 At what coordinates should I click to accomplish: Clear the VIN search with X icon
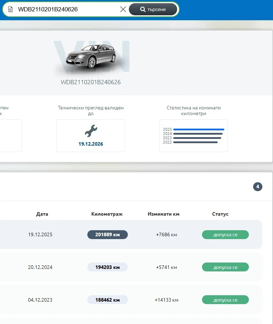click(x=123, y=9)
